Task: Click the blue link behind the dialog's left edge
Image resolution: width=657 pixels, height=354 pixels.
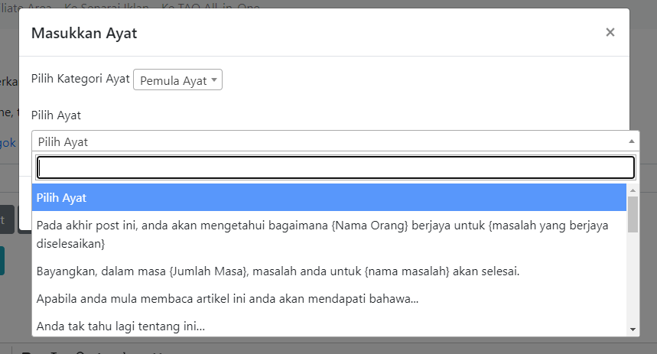Action: point(8,142)
